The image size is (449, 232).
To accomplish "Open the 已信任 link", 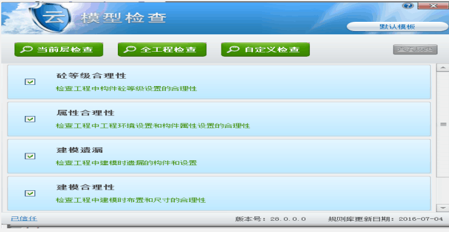I will click(x=24, y=218).
